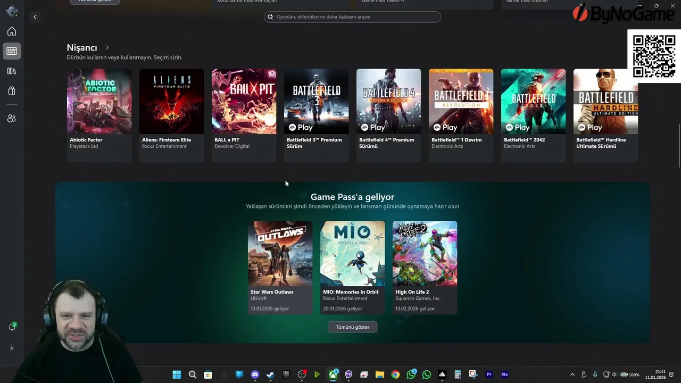Screen dimensions: 681x383
Task: Open the Aliens: Fireteam Elite cover
Action: (x=172, y=101)
